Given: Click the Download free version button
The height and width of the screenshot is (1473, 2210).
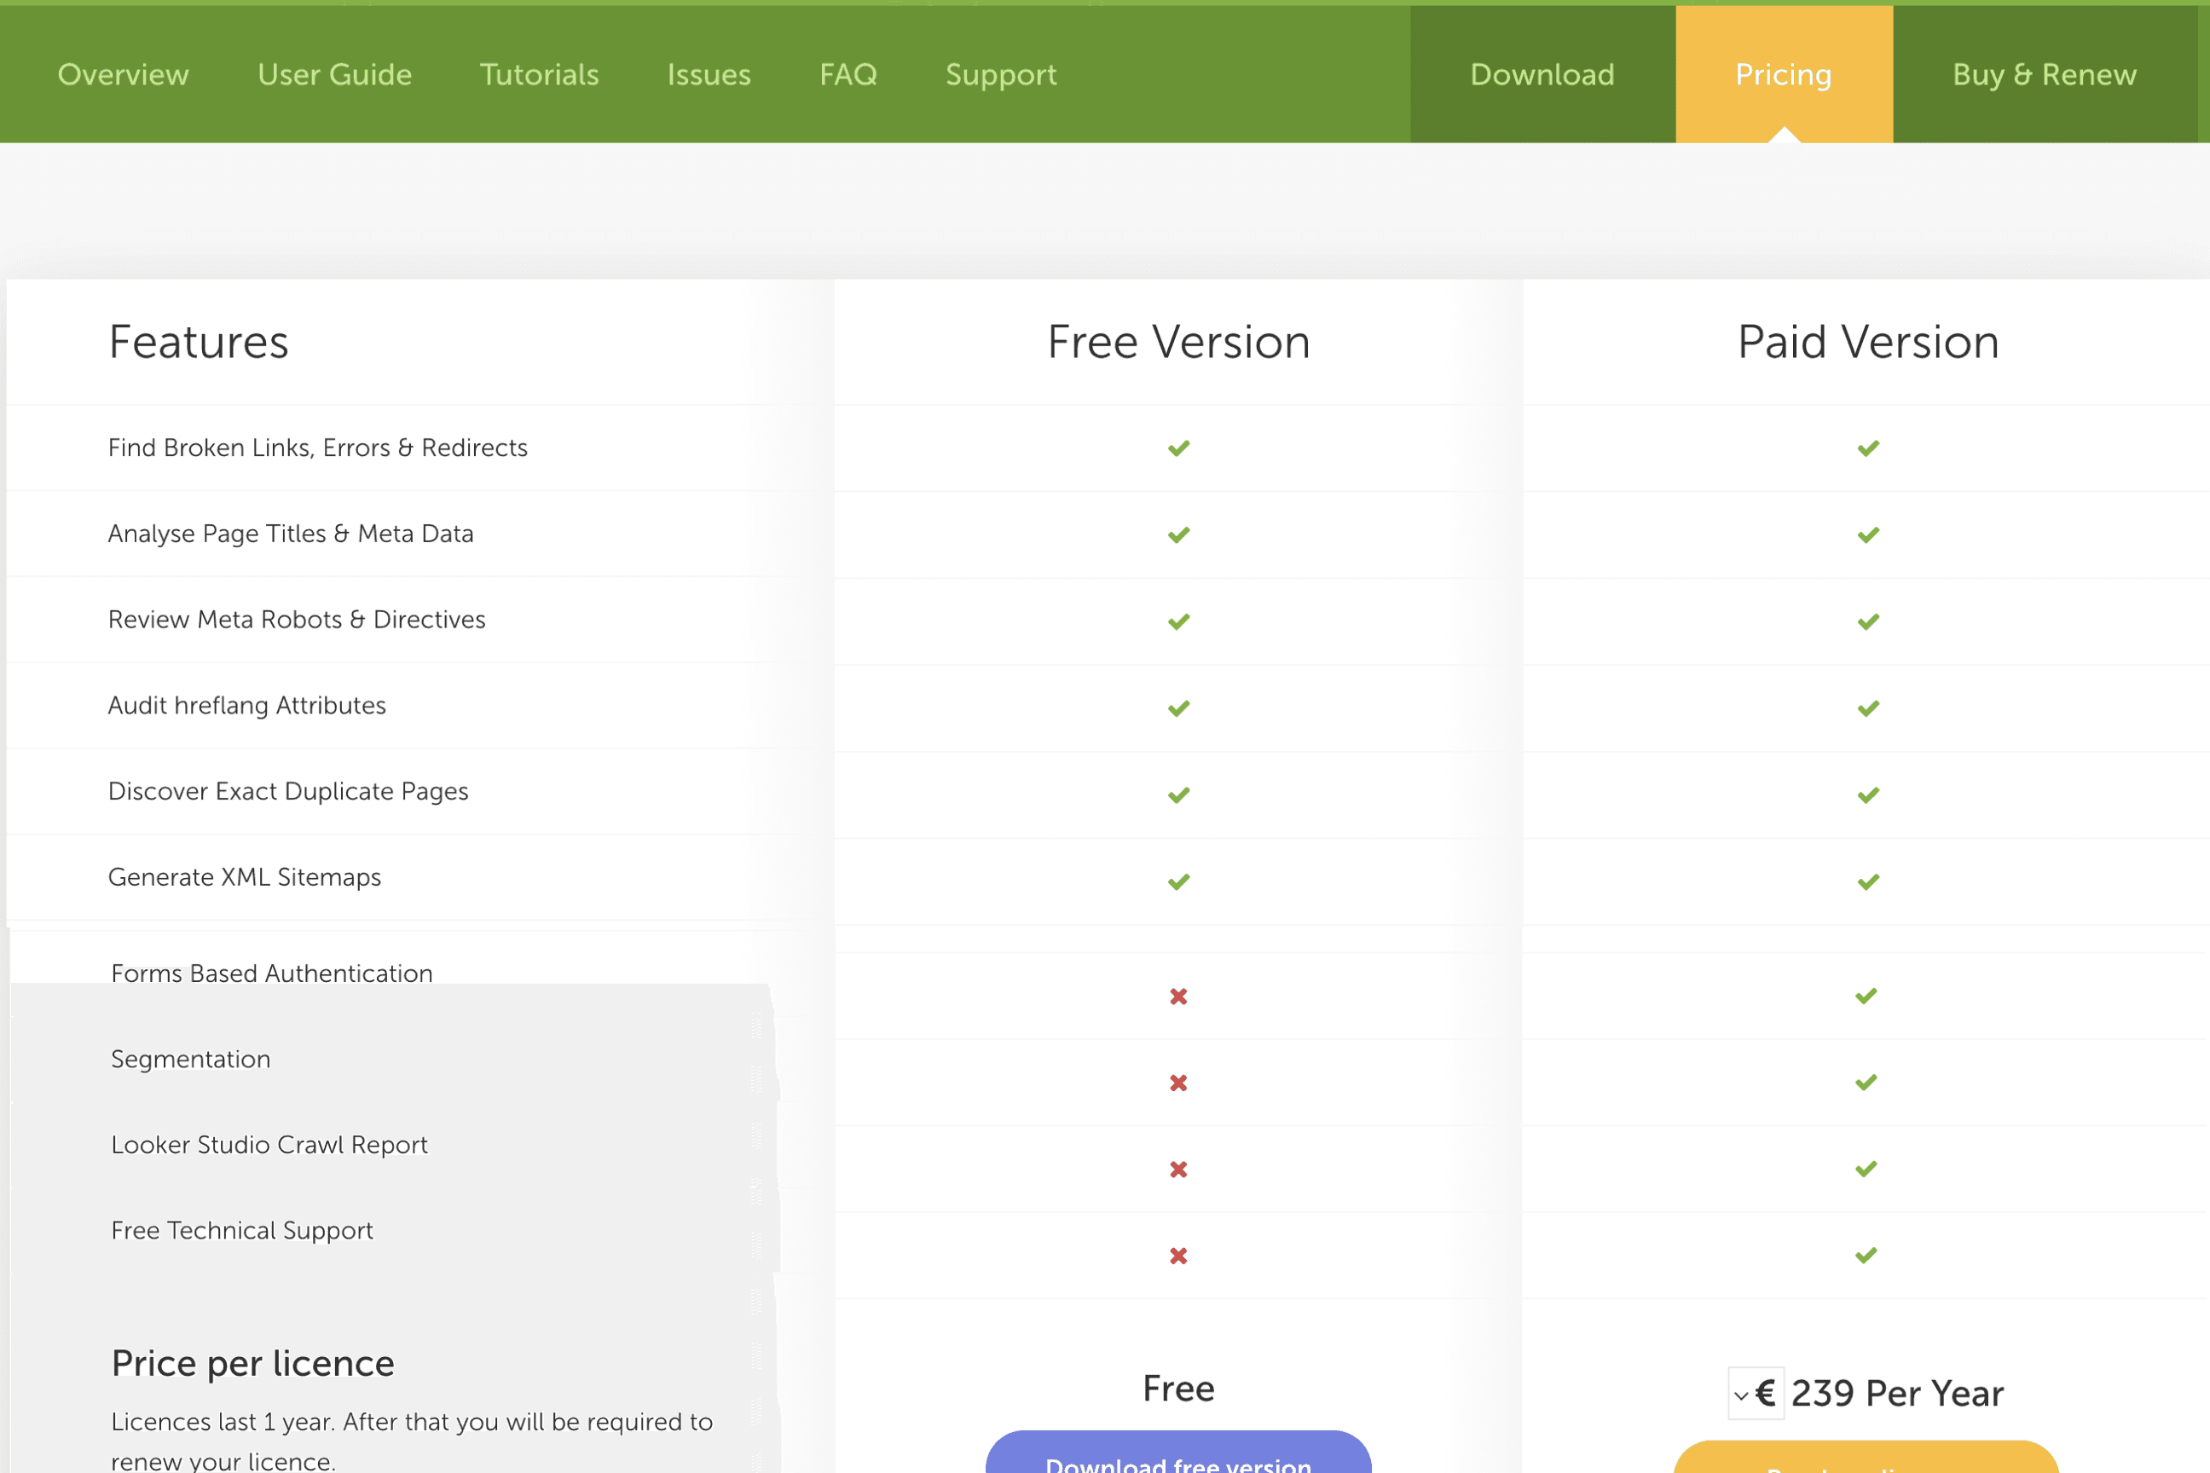Looking at the screenshot, I should (x=1178, y=1456).
